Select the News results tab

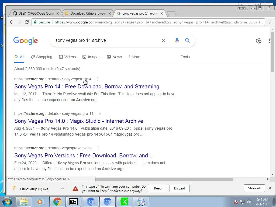tap(114, 57)
